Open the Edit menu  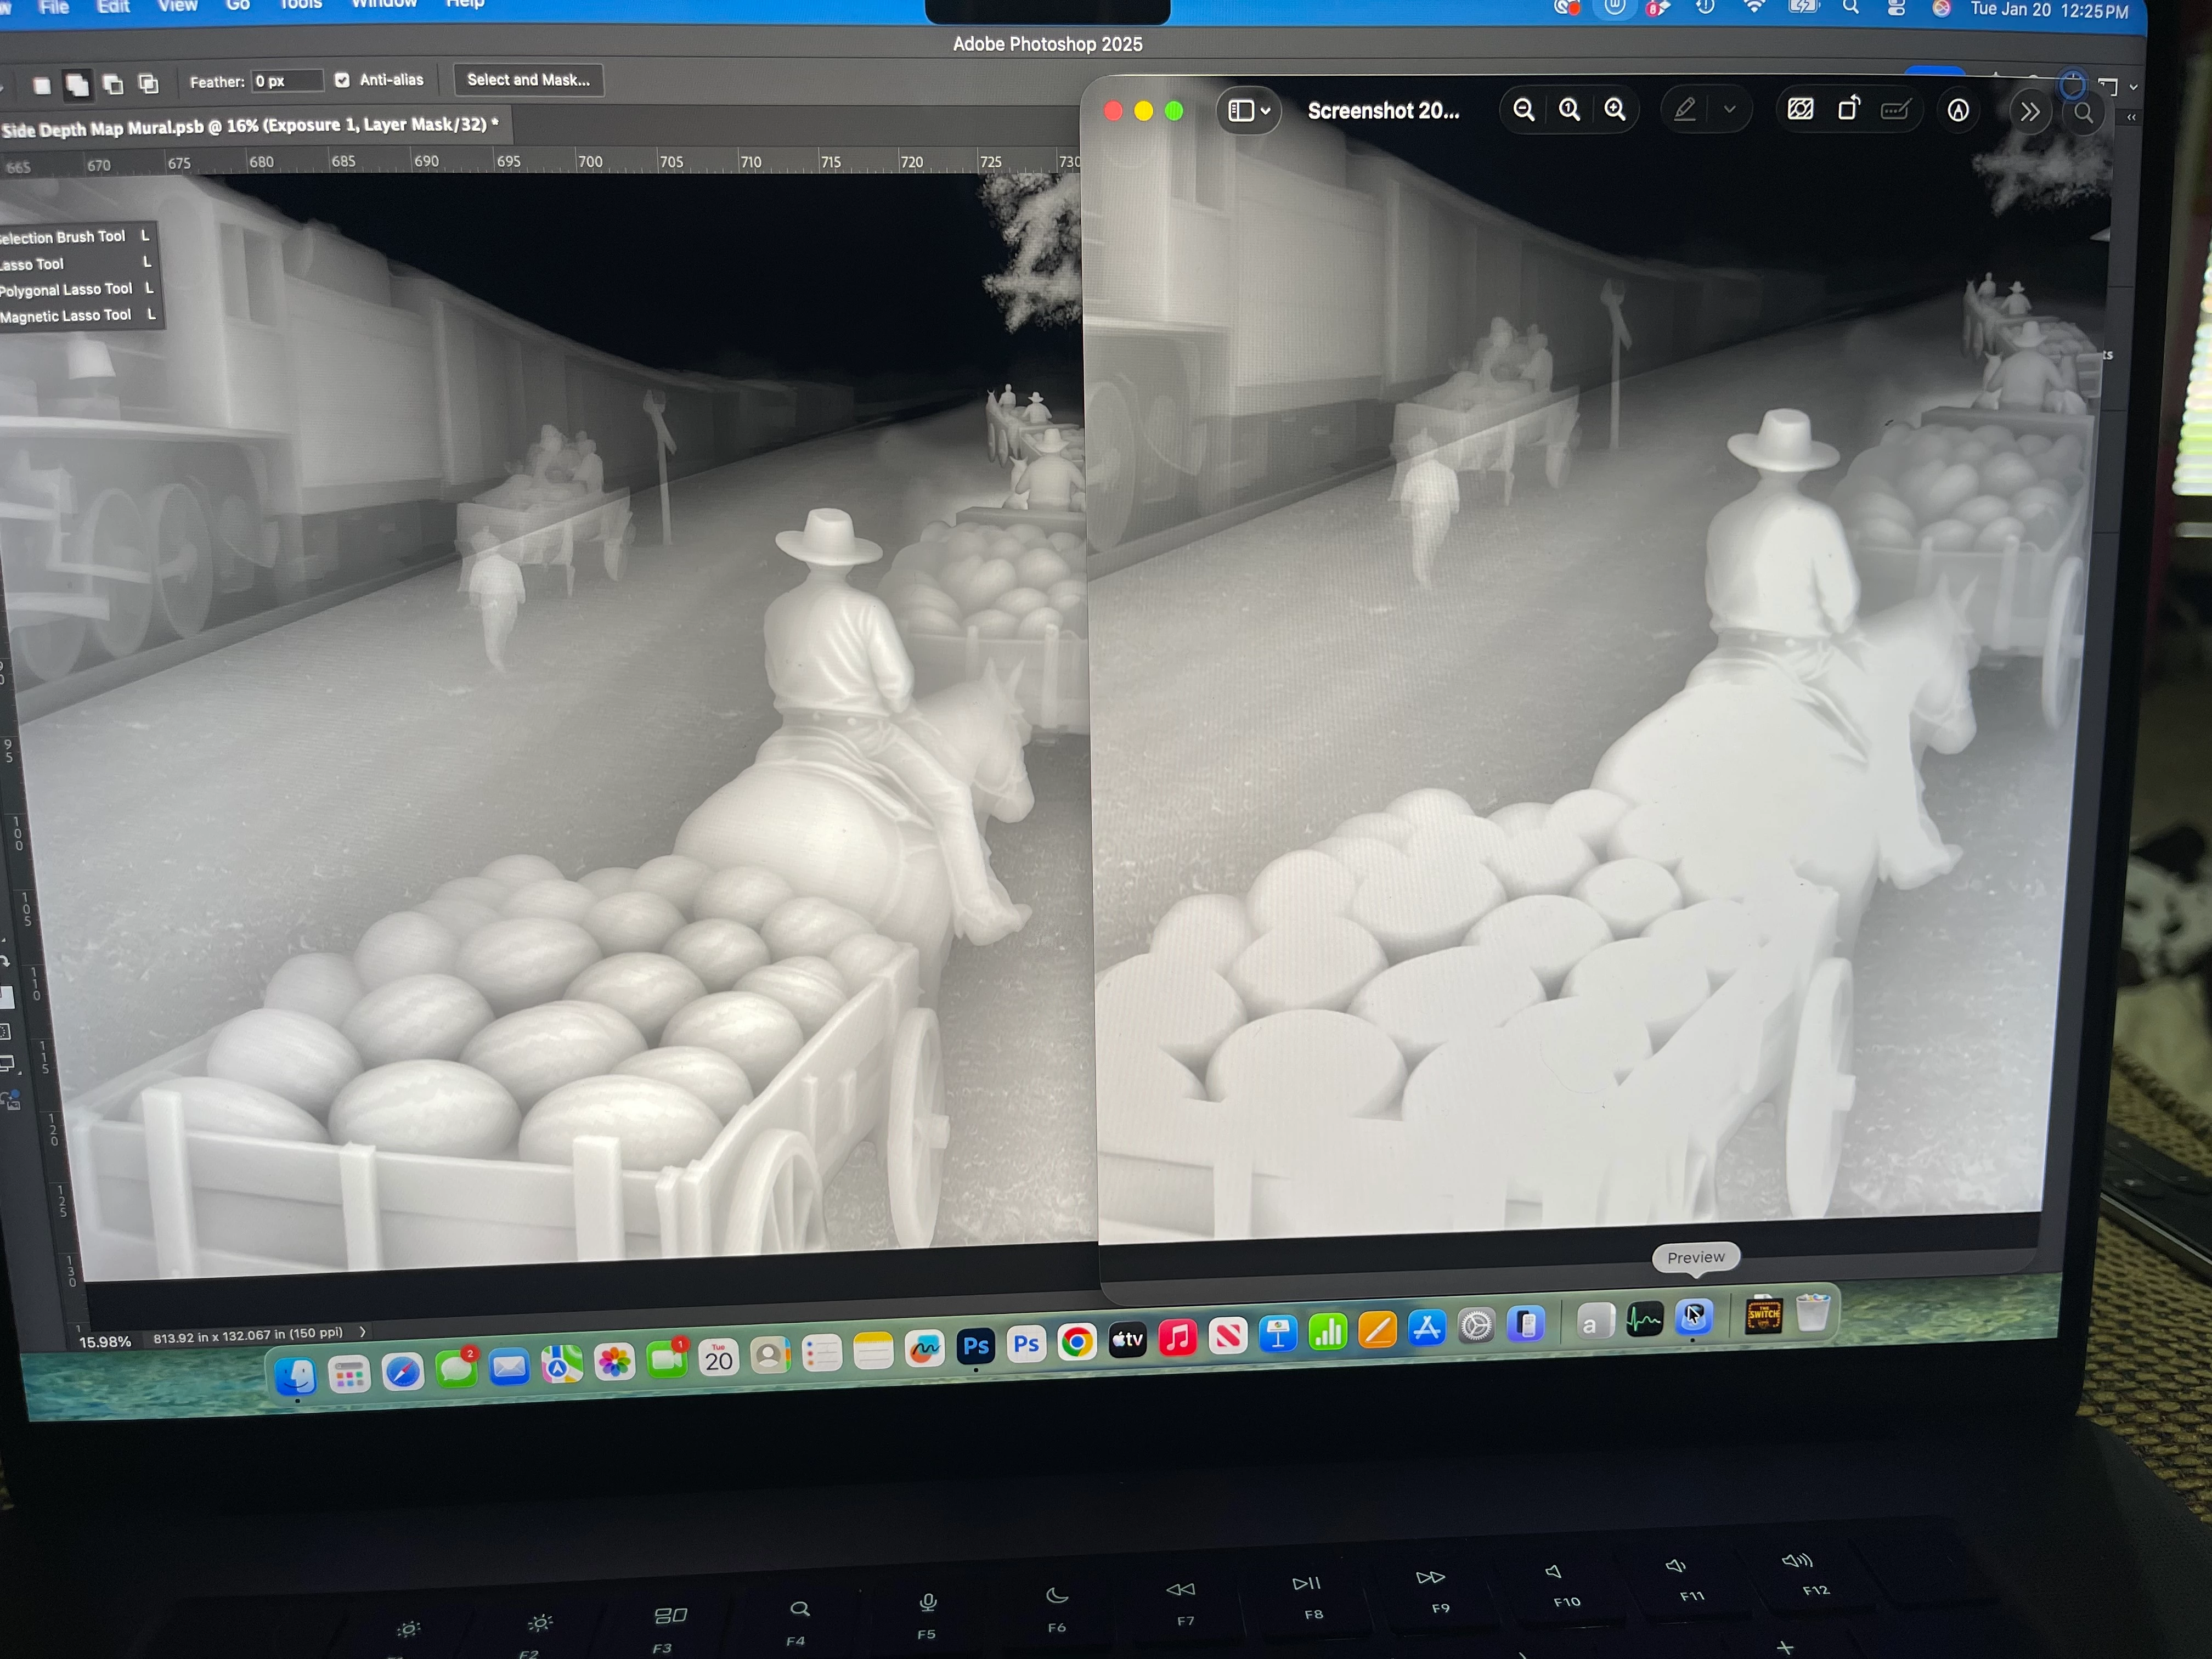(x=113, y=7)
